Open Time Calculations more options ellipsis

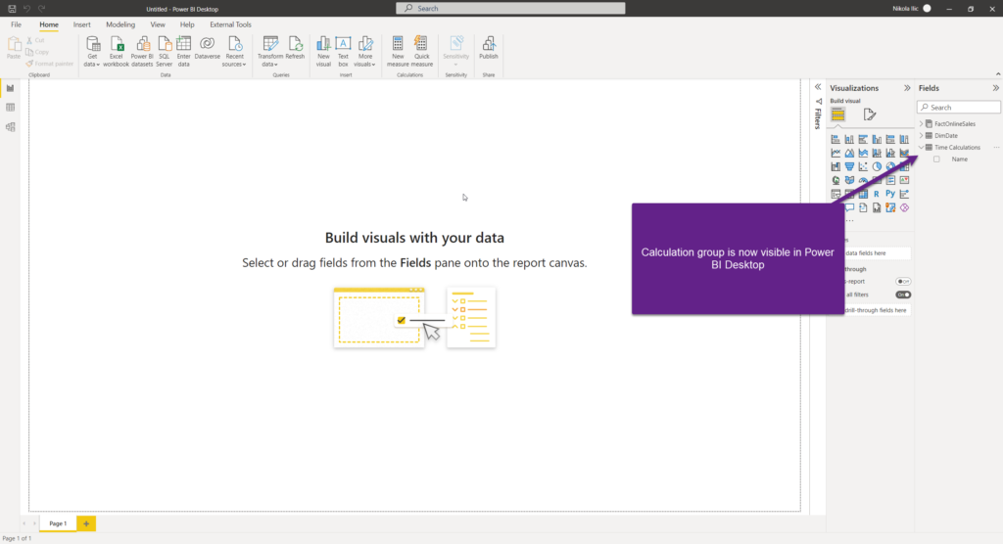[996, 147]
